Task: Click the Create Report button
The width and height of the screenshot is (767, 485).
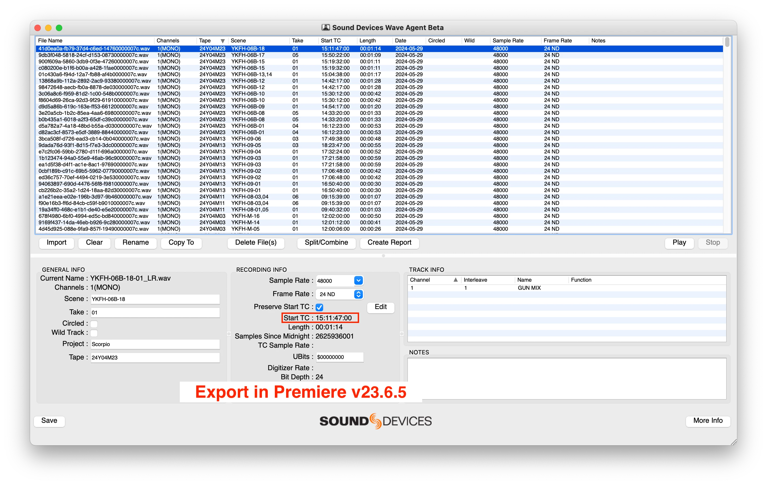Action: coord(389,243)
